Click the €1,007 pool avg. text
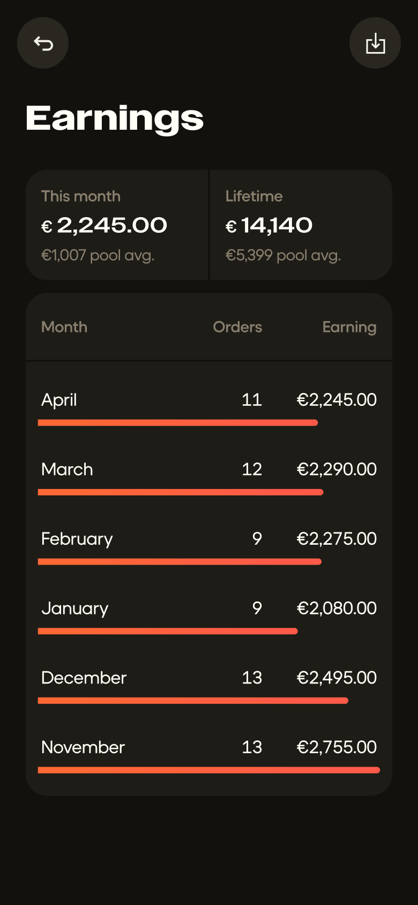Image resolution: width=418 pixels, height=905 pixels. tap(98, 256)
